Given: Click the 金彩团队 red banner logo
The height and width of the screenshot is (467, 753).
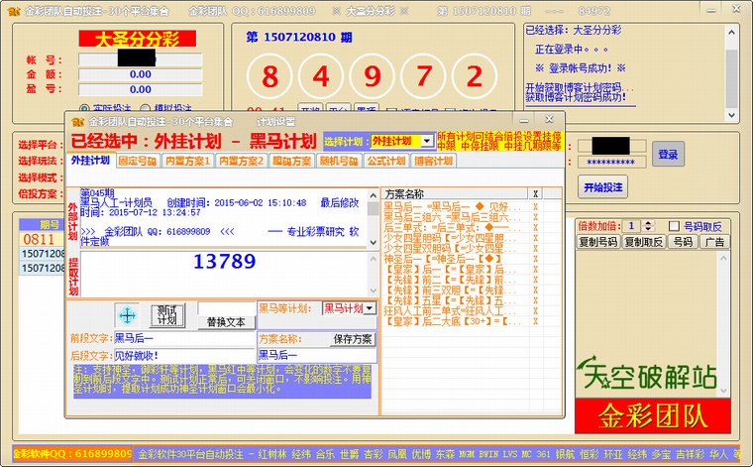Looking at the screenshot, I should tap(651, 414).
